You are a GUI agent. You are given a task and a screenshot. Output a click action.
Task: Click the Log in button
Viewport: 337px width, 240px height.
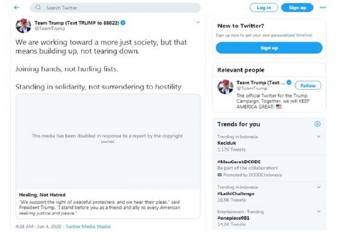(264, 8)
